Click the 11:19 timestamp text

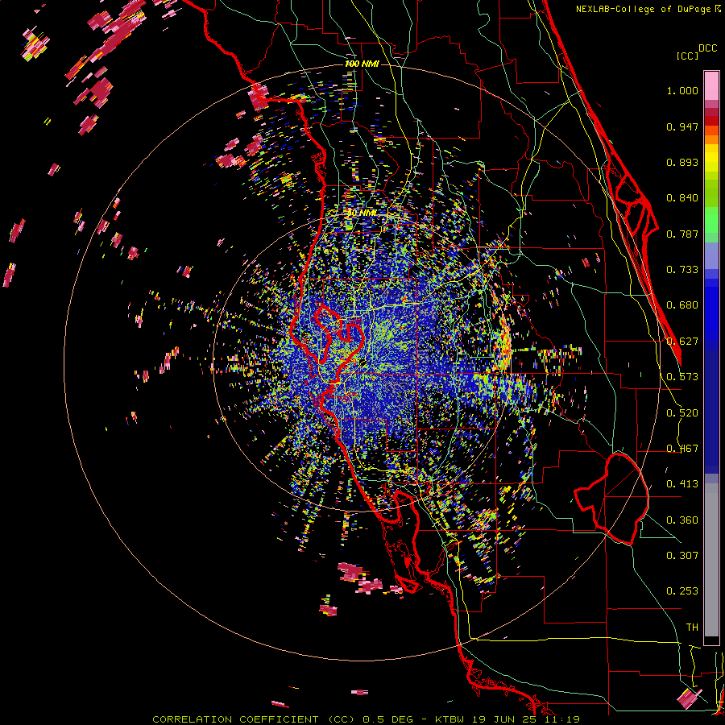tap(562, 719)
